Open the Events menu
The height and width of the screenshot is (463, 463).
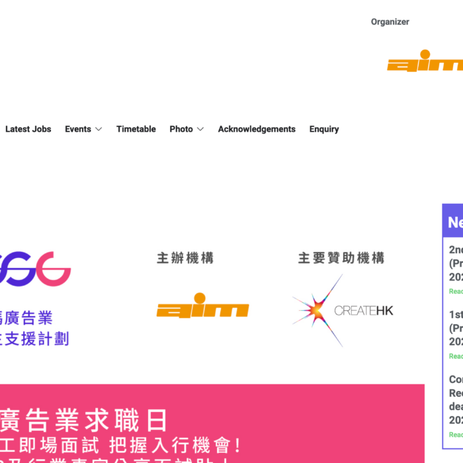[78, 129]
